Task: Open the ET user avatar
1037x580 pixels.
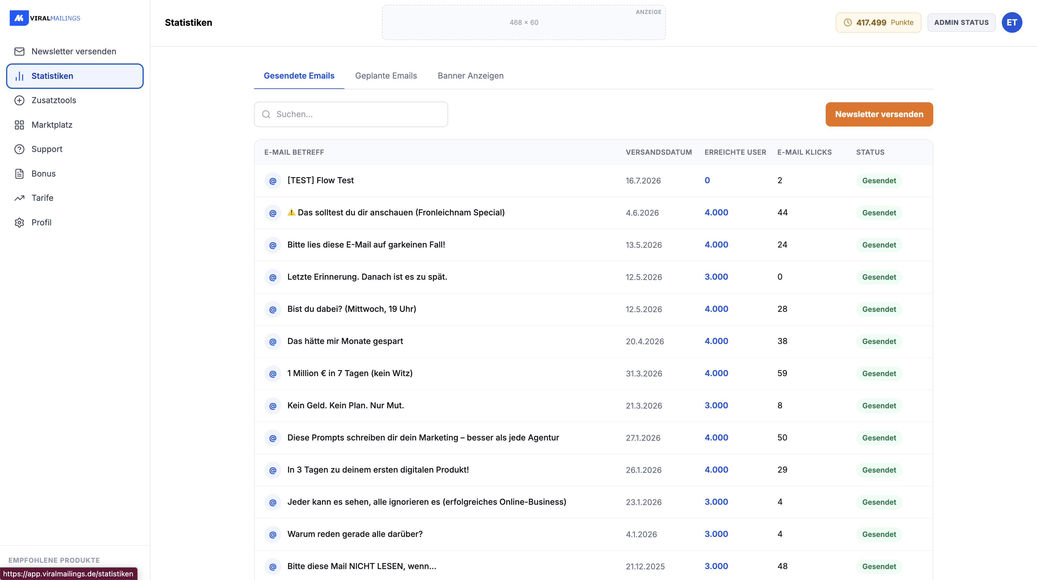Action: tap(1012, 22)
